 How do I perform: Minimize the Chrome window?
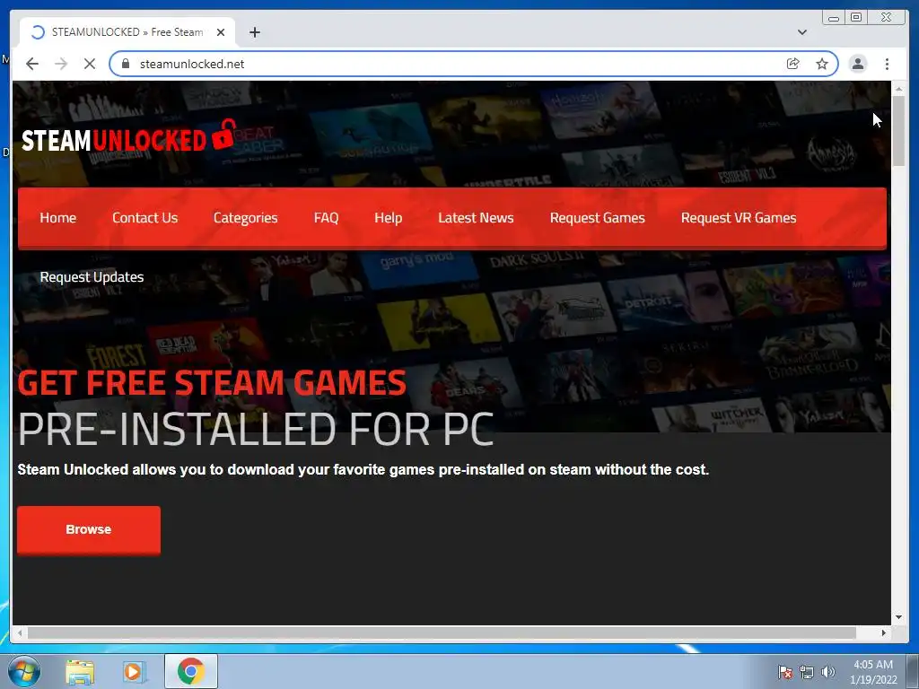coord(834,18)
